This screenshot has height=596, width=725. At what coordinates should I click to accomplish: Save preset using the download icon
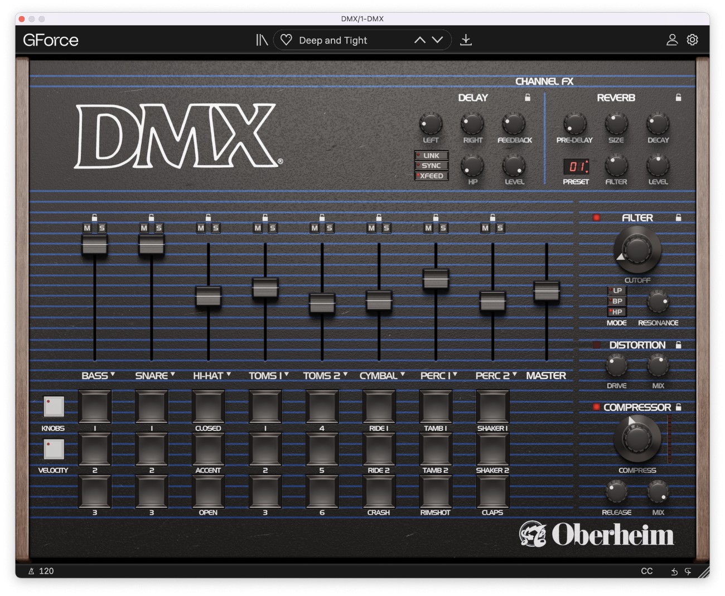click(466, 40)
